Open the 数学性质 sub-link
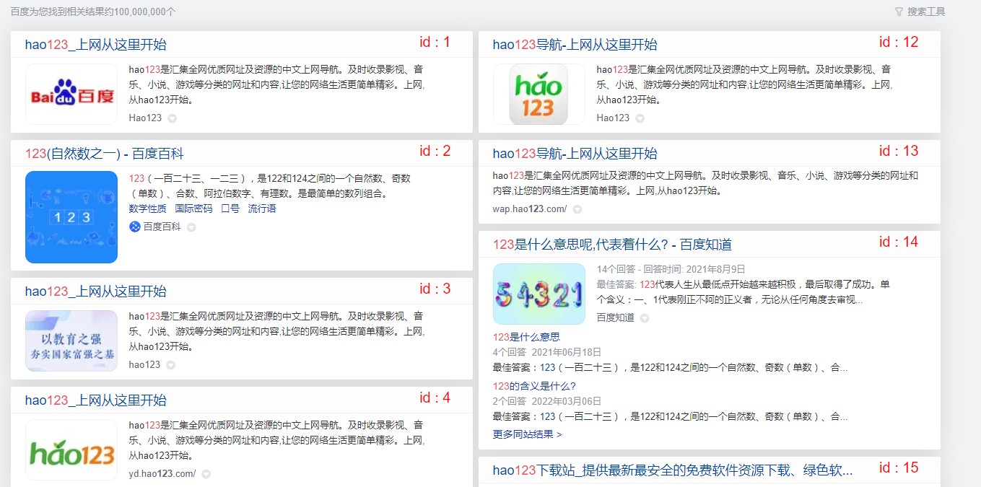This screenshot has height=487, width=981. (x=147, y=209)
